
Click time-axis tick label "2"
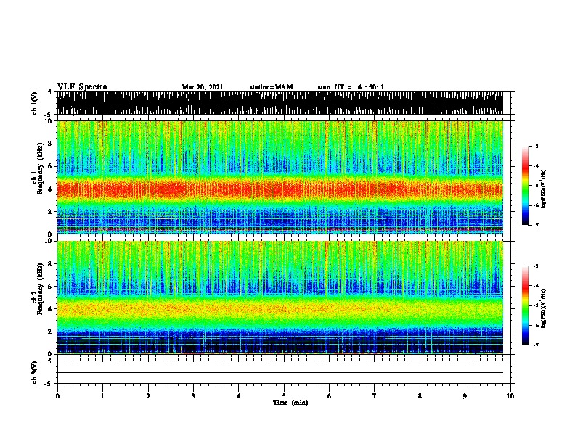148,396
